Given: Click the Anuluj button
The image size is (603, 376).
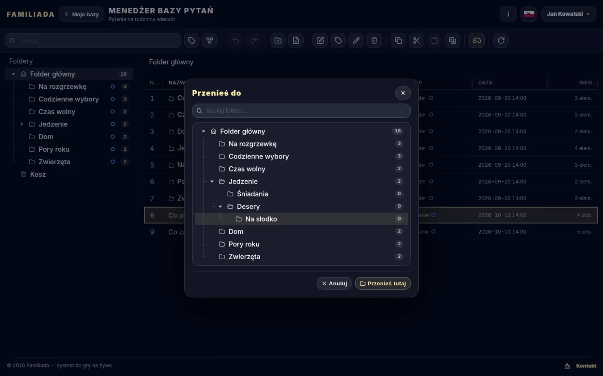Looking at the screenshot, I should tap(334, 284).
